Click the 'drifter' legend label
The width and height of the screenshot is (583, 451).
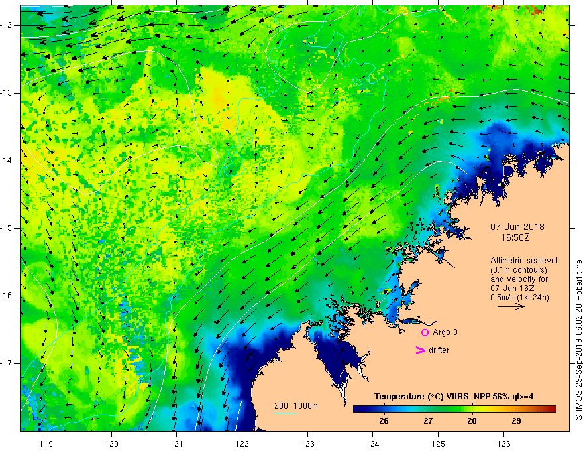click(439, 350)
